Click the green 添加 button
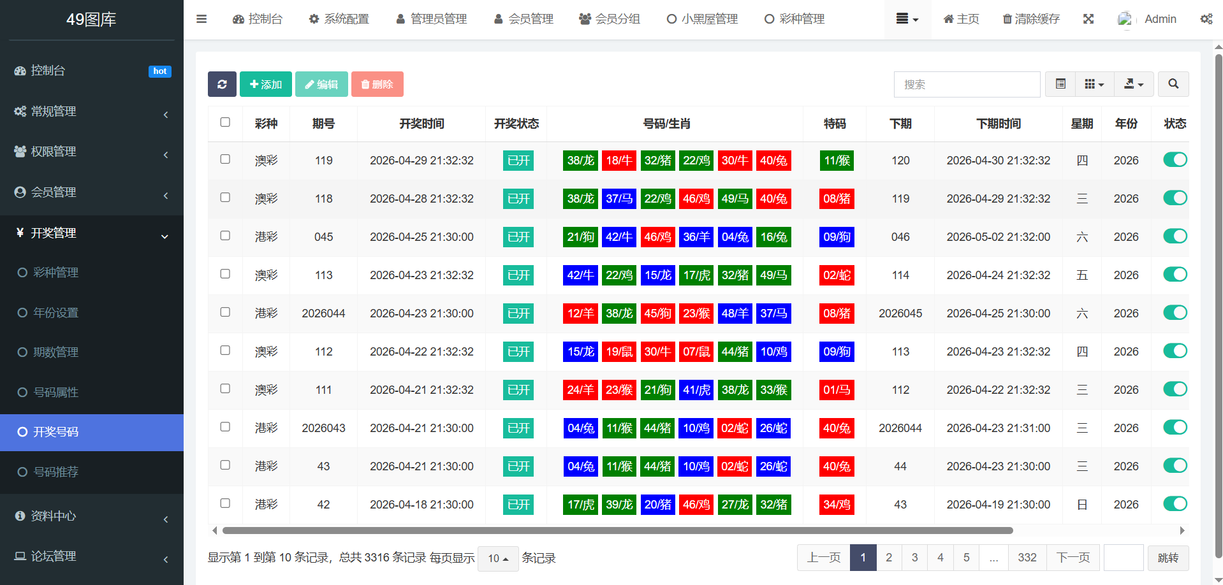Viewport: 1223px width, 585px height. pyautogui.click(x=266, y=84)
